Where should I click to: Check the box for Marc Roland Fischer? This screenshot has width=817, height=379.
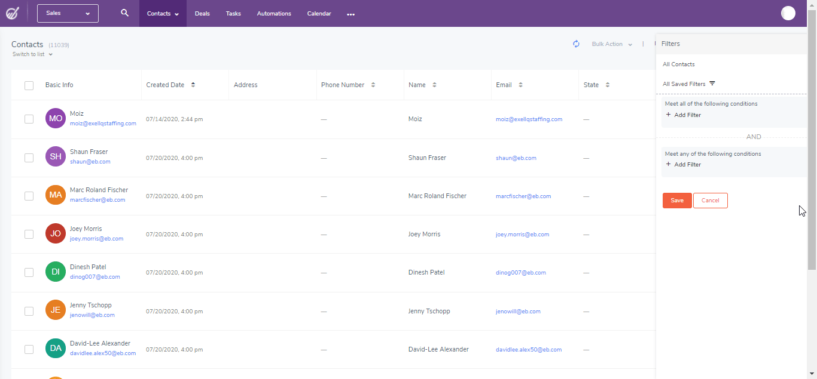pos(29,196)
